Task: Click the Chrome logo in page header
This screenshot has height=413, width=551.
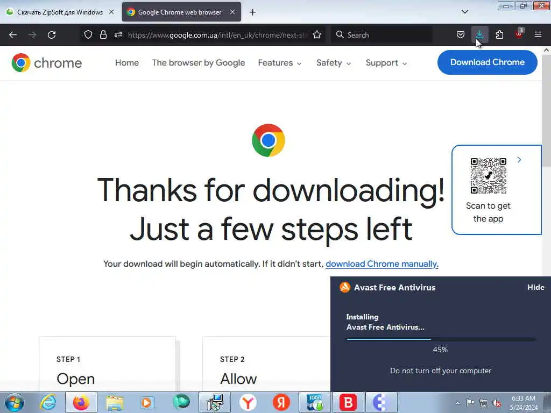Action: tap(47, 63)
